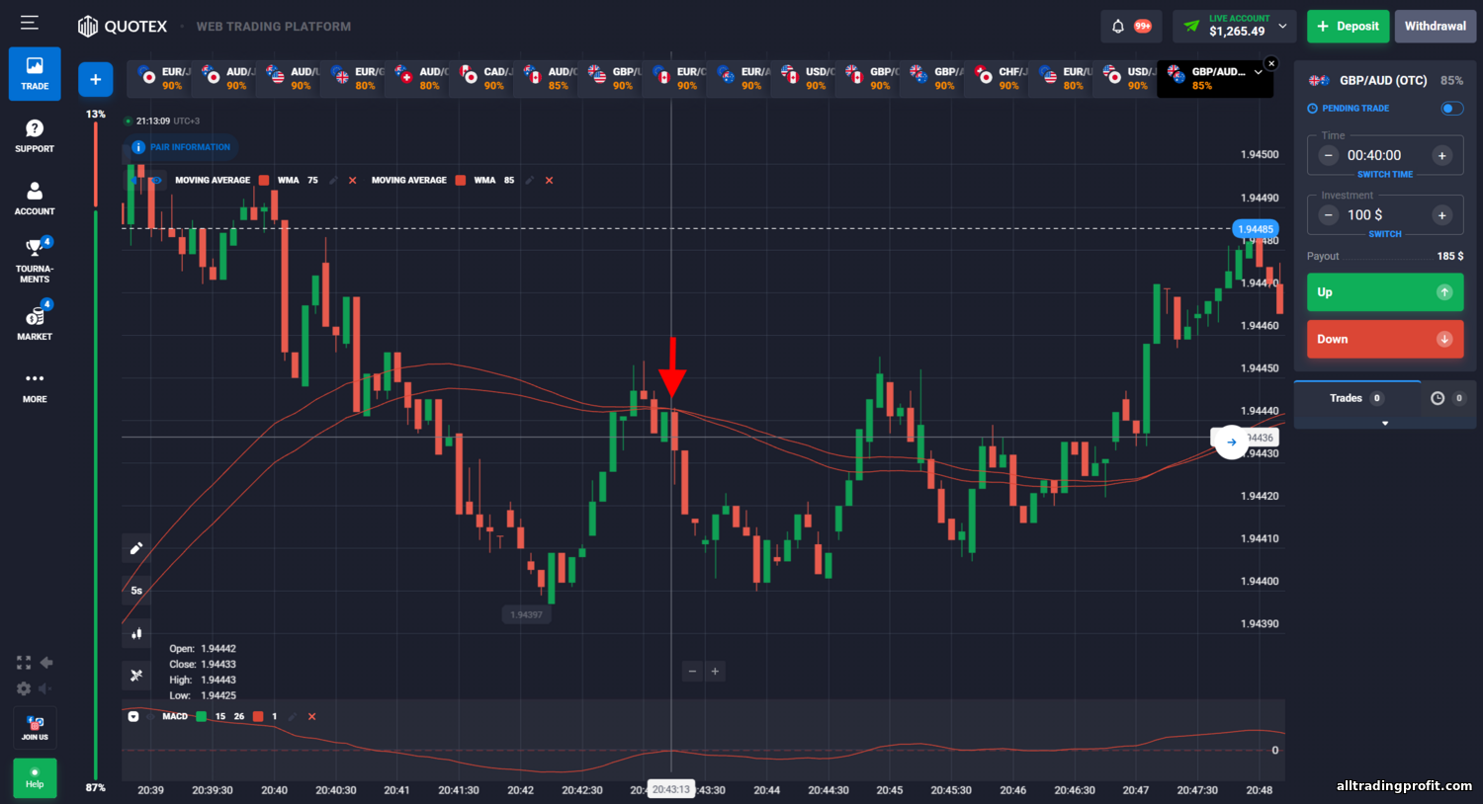Open the Support section in sidebar

pyautogui.click(x=35, y=136)
